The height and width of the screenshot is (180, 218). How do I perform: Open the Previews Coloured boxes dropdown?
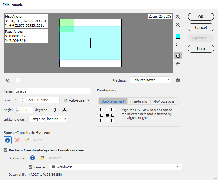(151, 80)
